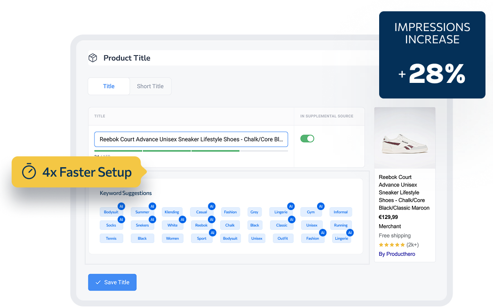Click into the Reebok Court title input field

click(x=191, y=139)
